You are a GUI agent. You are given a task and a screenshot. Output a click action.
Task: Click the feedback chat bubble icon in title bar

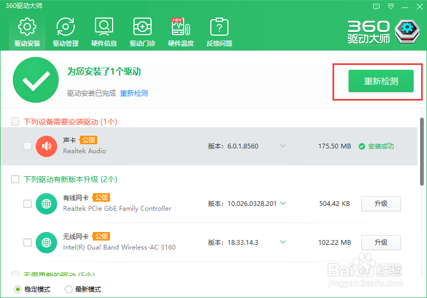point(376,6)
